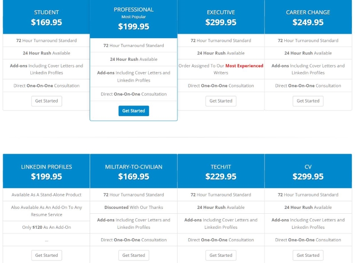Click Only $120 As An Add-On text
This screenshot has height=263, width=355.
47,227
